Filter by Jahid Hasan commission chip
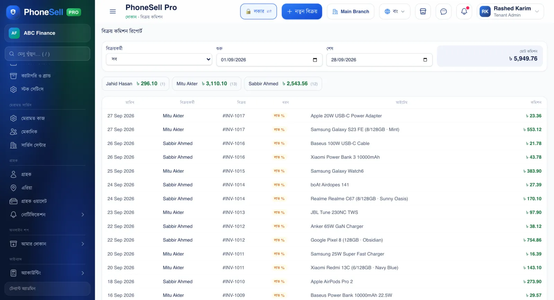 click(x=135, y=84)
